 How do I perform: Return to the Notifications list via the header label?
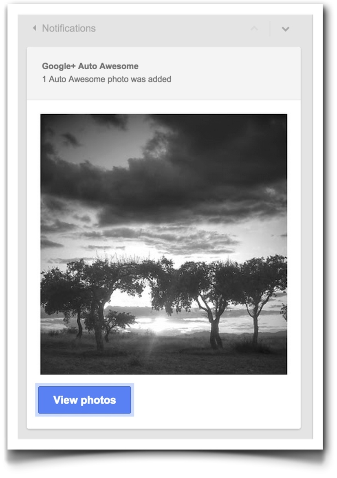69,29
